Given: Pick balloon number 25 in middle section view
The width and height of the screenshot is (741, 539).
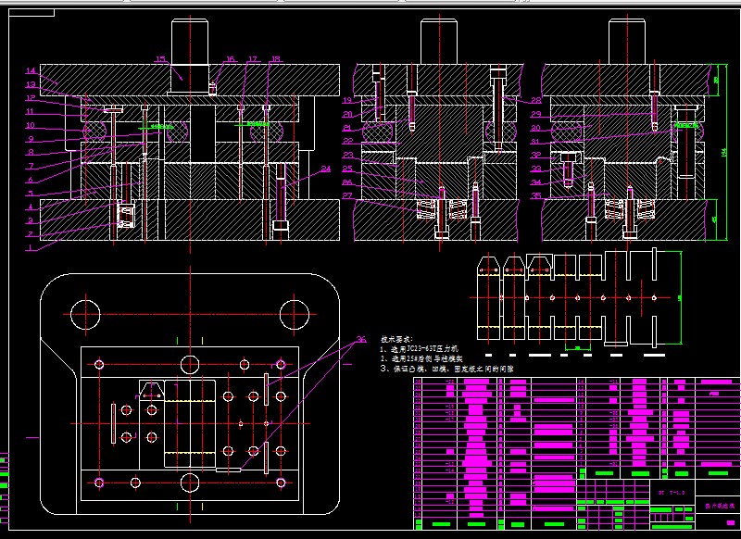Looking at the screenshot, I should (347, 169).
